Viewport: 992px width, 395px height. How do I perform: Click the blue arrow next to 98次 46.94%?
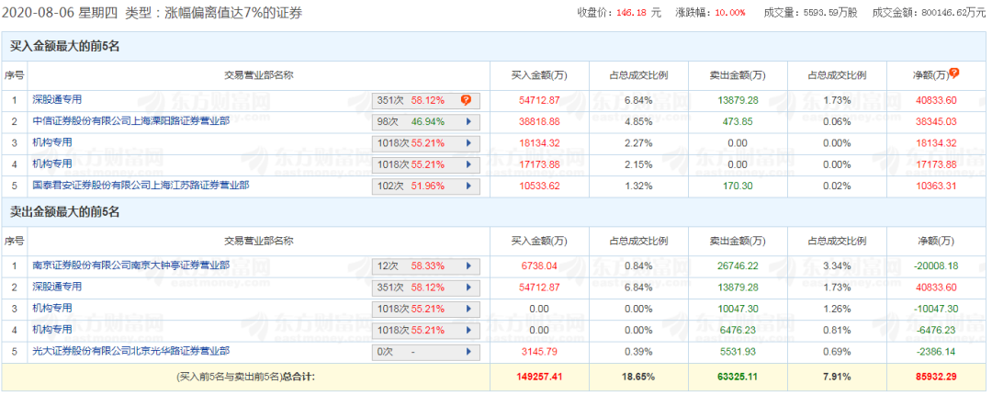(468, 121)
